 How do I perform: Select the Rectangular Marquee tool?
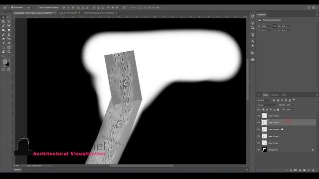point(9,17)
